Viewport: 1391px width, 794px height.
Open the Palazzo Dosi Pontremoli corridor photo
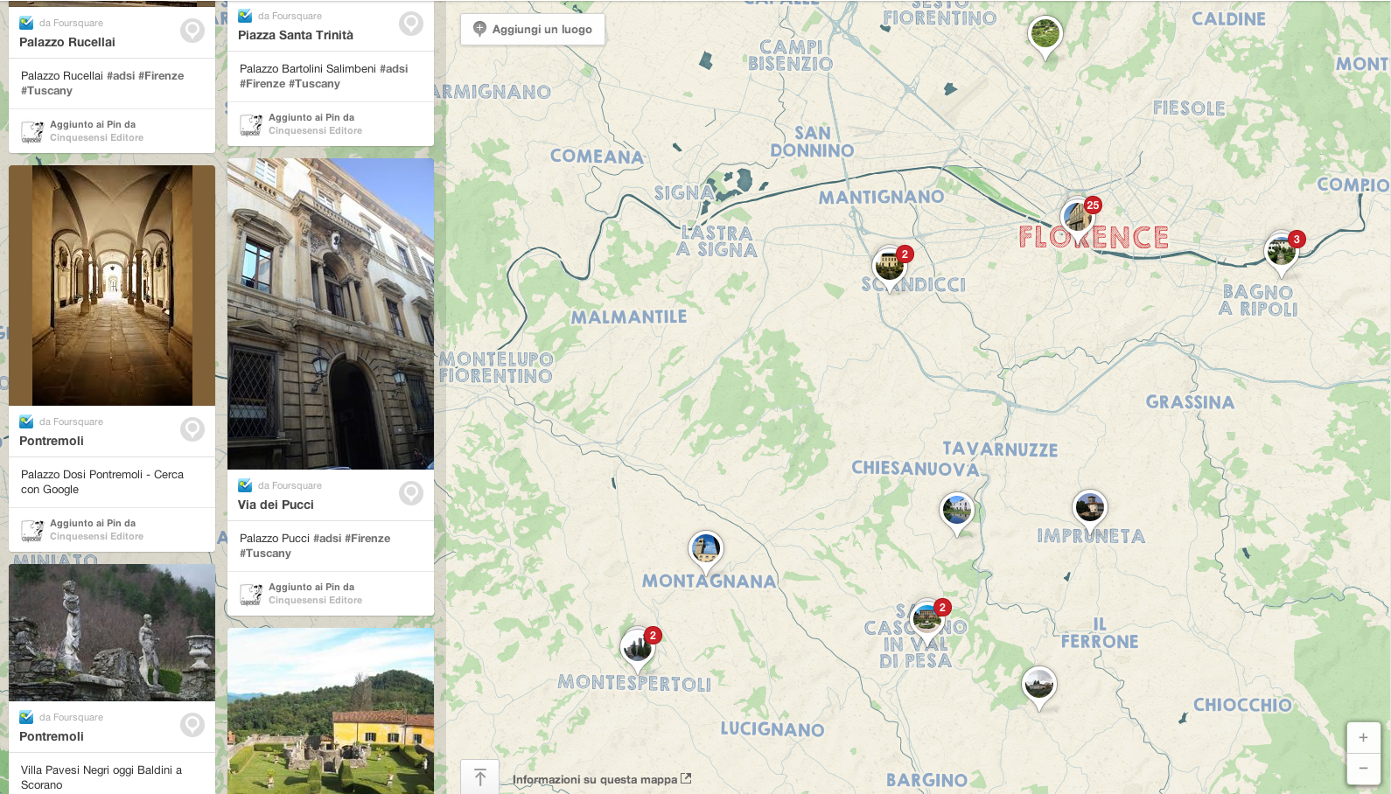click(x=112, y=285)
